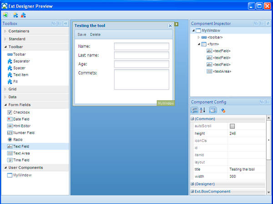Image resolution: width=273 pixels, height=204 pixels.
Task: Click the Last name input field
Action: click(141, 55)
